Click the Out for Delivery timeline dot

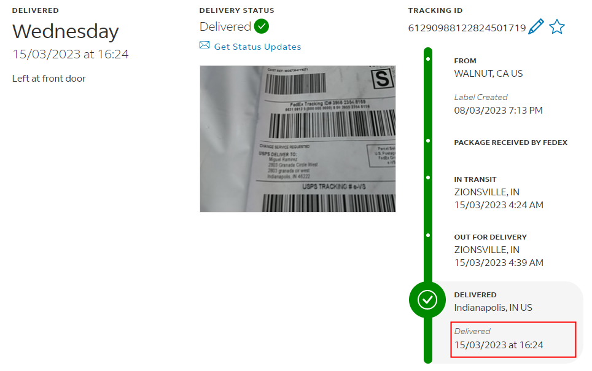click(x=428, y=235)
